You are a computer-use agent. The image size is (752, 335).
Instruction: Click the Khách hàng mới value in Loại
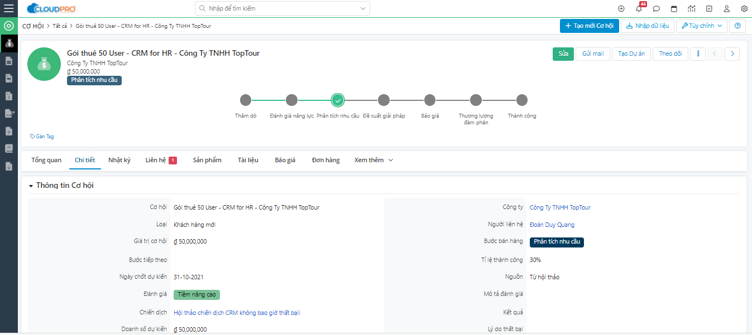click(x=195, y=225)
